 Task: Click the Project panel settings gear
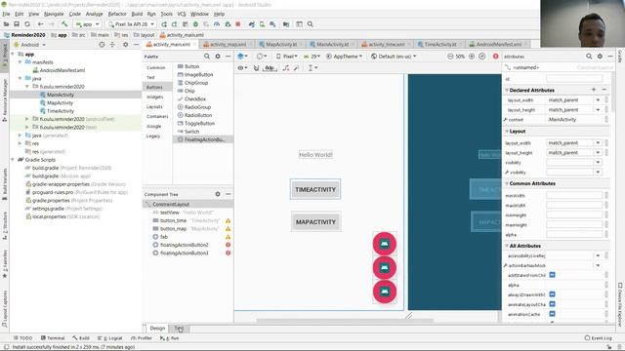pyautogui.click(x=126, y=45)
